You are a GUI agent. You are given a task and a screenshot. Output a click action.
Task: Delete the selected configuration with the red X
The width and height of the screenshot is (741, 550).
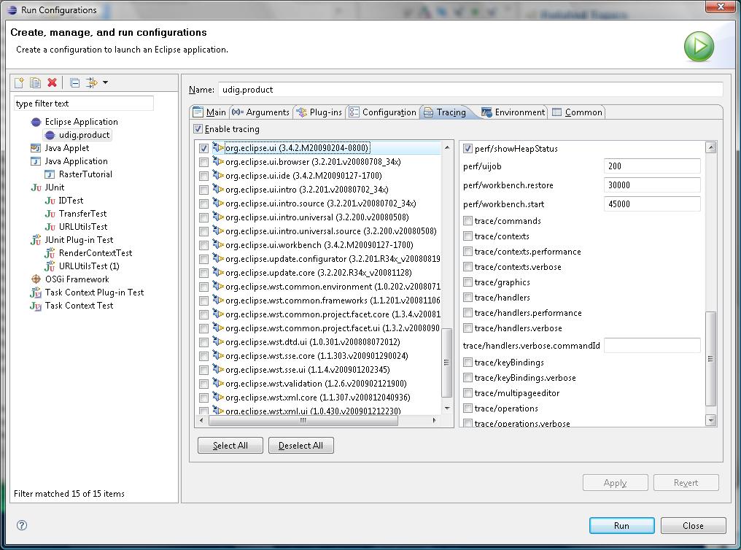[x=52, y=82]
